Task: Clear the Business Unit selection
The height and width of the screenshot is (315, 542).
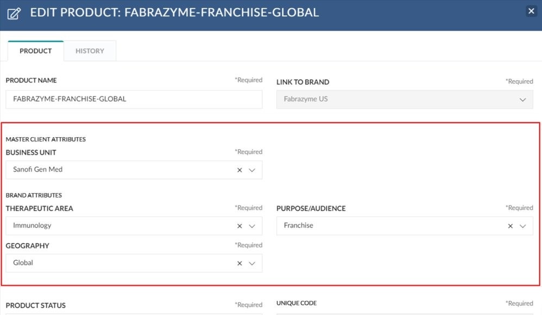Action: [x=240, y=170]
